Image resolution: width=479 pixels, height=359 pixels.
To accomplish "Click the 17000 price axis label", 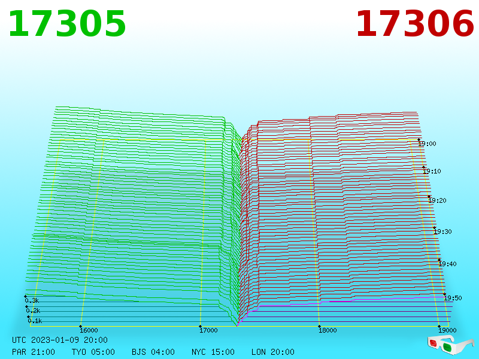I will (x=208, y=330).
